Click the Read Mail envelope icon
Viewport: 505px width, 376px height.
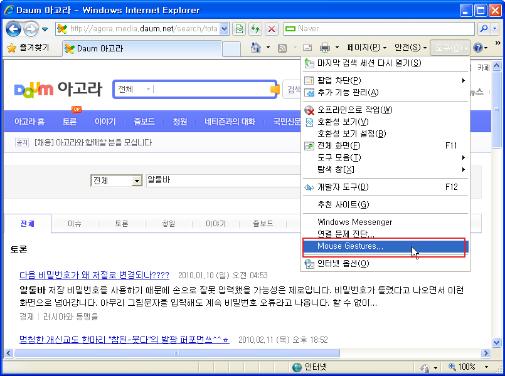tap(307, 48)
